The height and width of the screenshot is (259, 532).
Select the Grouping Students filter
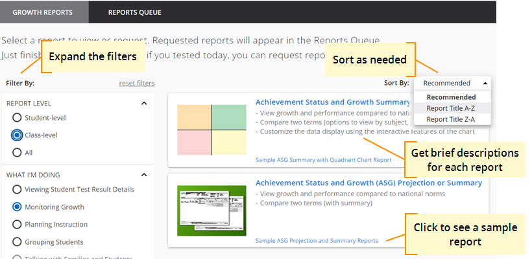click(17, 242)
